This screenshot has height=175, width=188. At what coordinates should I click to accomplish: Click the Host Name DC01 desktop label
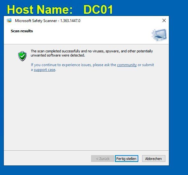[60, 10]
